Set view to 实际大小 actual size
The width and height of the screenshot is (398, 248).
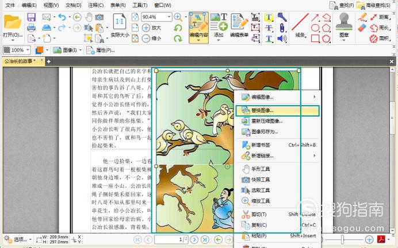(120, 26)
